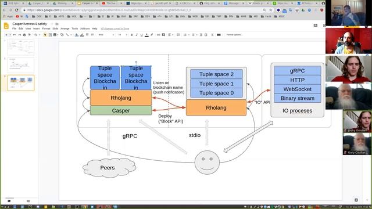Image resolution: width=372 pixels, height=209 pixels.
Task: Open the File menu
Action: pos(14,28)
